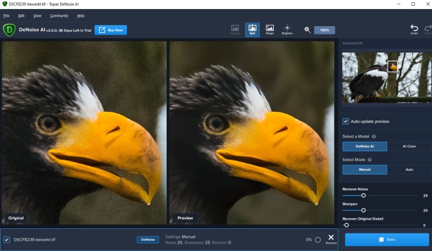Select the Original view icon
The image size is (432, 251).
(x=235, y=29)
